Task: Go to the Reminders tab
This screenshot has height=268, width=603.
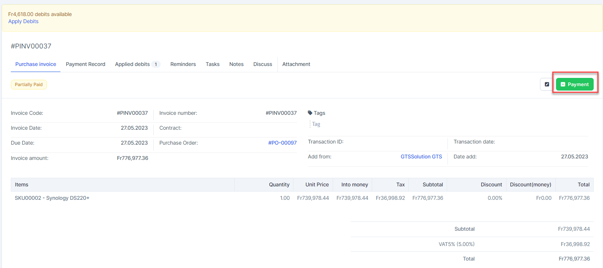Action: [x=183, y=64]
